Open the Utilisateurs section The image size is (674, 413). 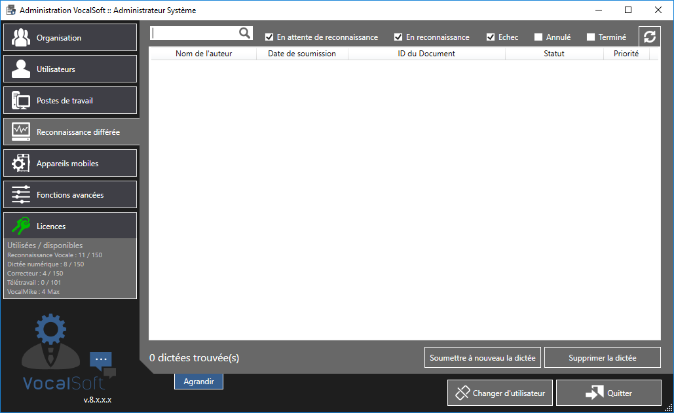70,69
